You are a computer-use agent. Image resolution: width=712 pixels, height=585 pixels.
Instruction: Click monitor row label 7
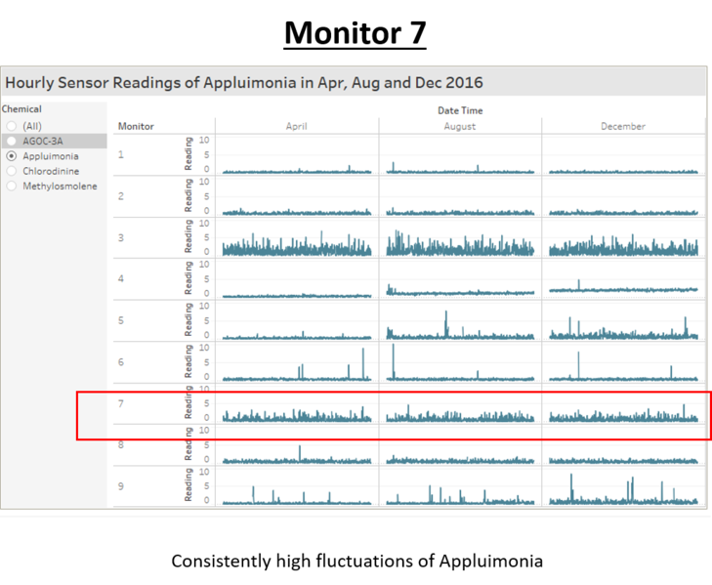click(121, 403)
